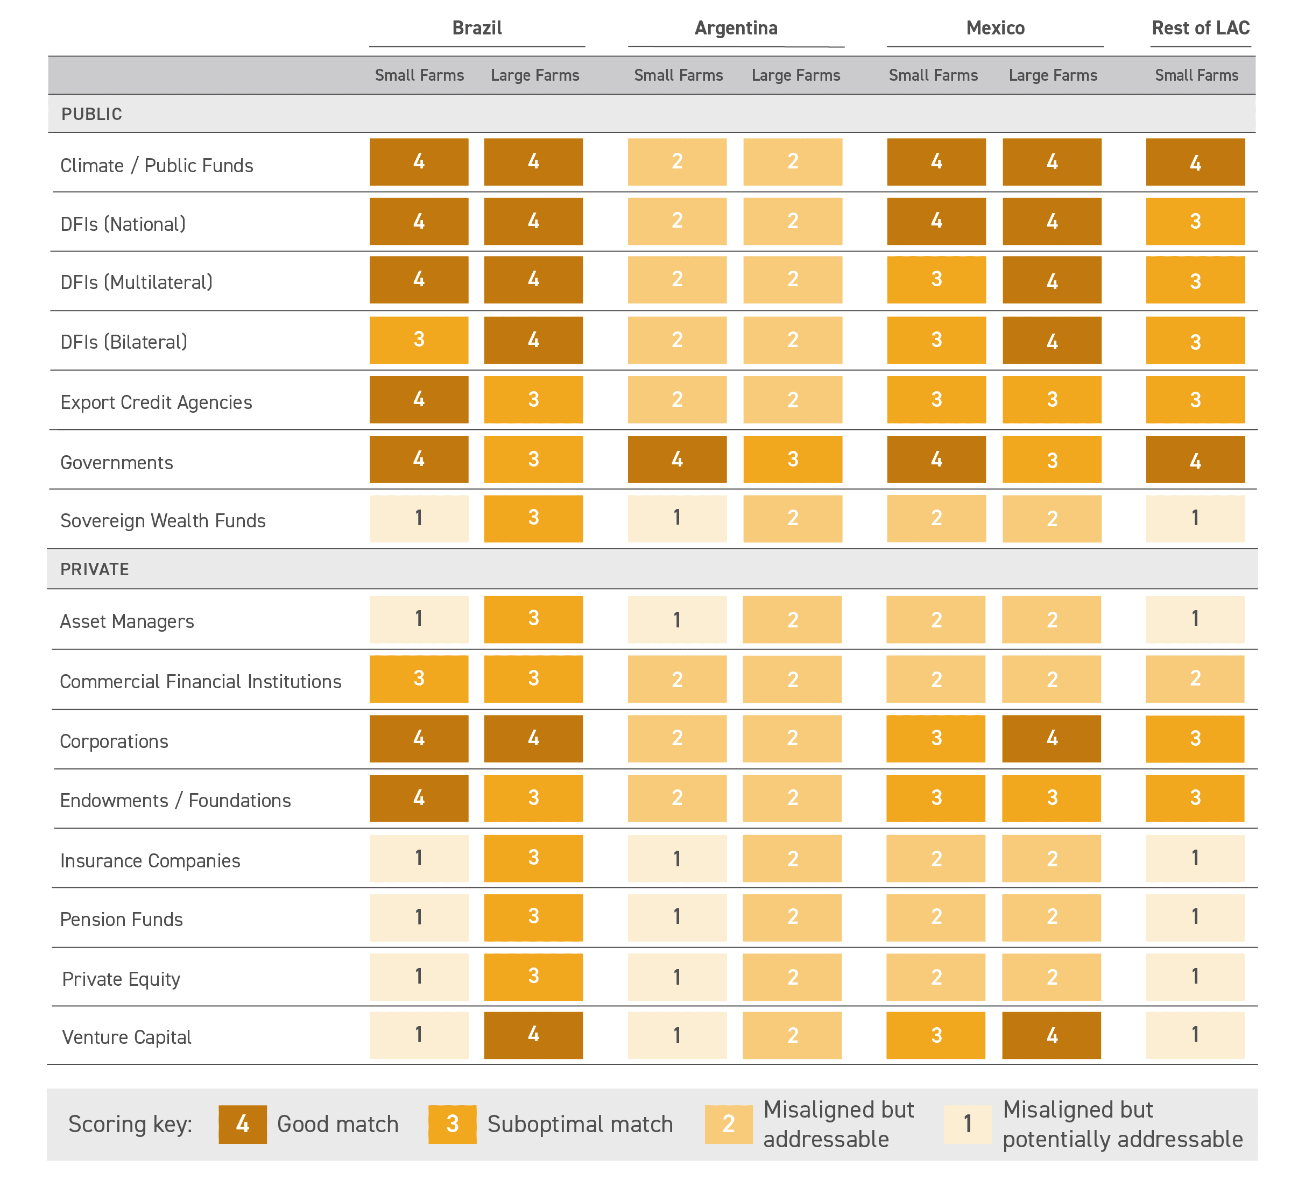Click the PUBLIC section header
1305x1187 pixels.
pyautogui.click(x=91, y=115)
